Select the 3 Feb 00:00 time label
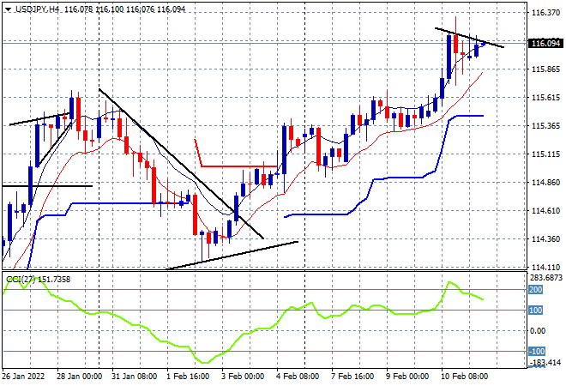566x386 pixels. (x=243, y=377)
